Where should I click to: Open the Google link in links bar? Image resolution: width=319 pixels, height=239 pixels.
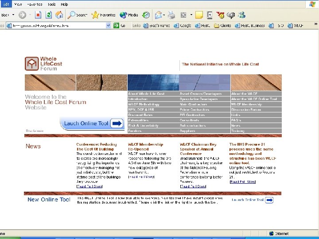(x=183, y=26)
